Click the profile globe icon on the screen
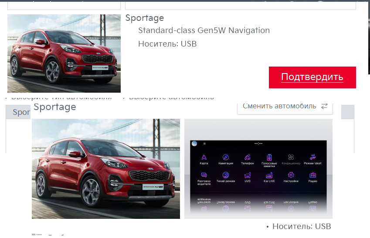370x238 pixels. click(194, 144)
